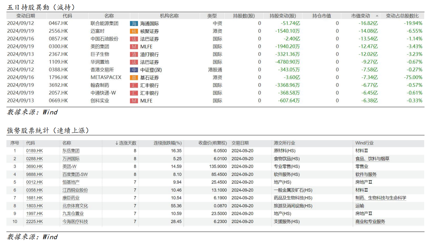Open the 软件与服务 industry link
This screenshot has width=429, height=246.
tap(366, 174)
